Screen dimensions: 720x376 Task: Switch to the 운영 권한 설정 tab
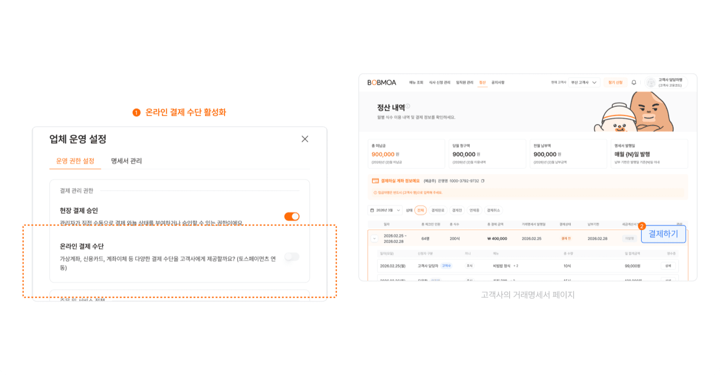pyautogui.click(x=75, y=161)
